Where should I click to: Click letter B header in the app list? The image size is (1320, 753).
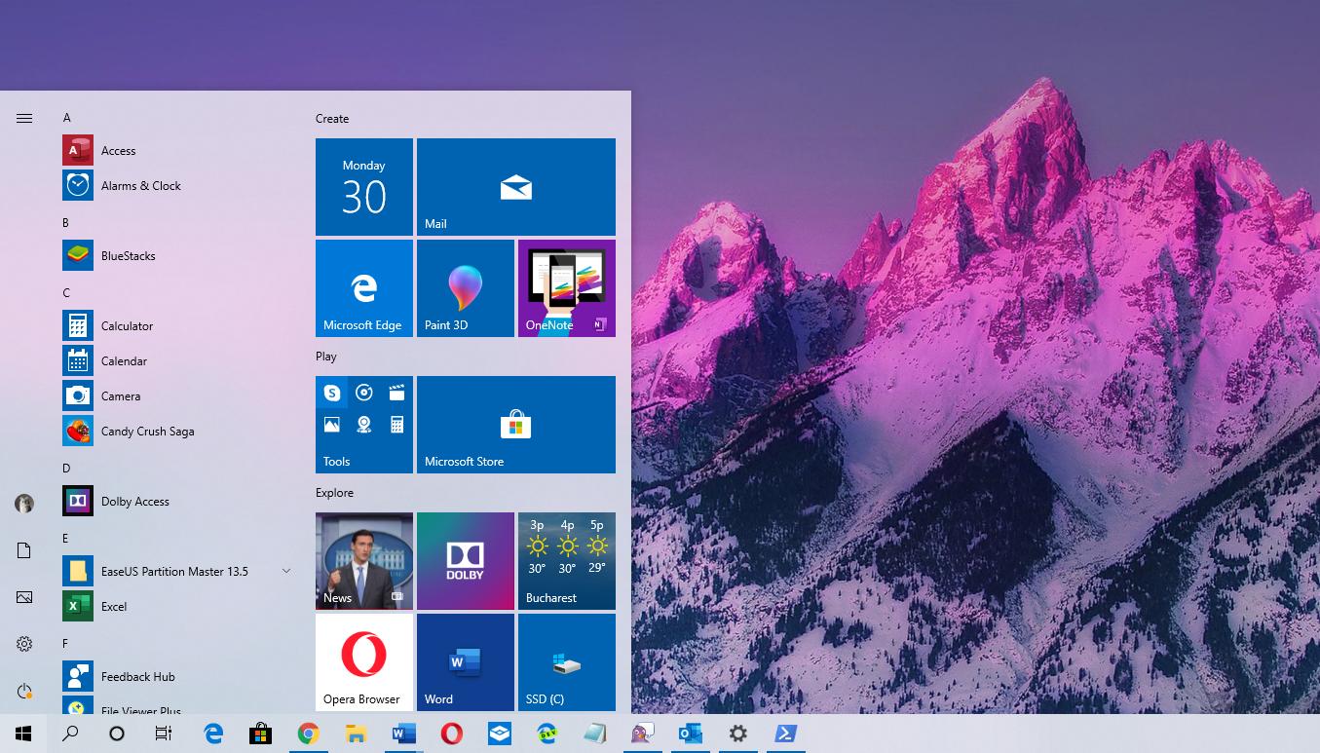point(66,223)
